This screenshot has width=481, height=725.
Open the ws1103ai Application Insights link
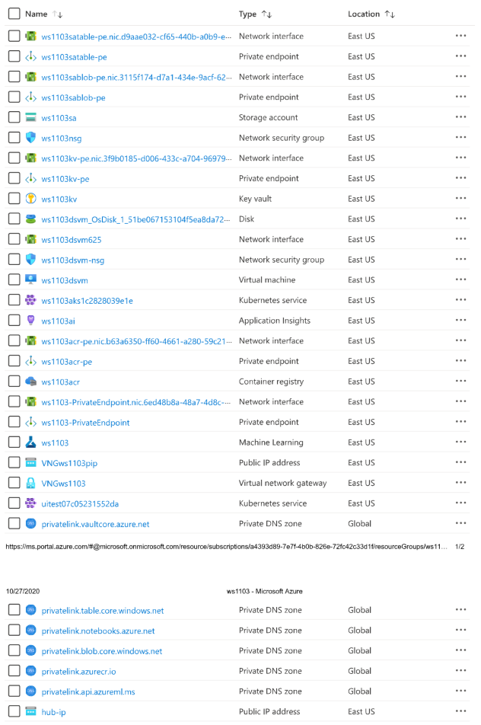pos(58,321)
